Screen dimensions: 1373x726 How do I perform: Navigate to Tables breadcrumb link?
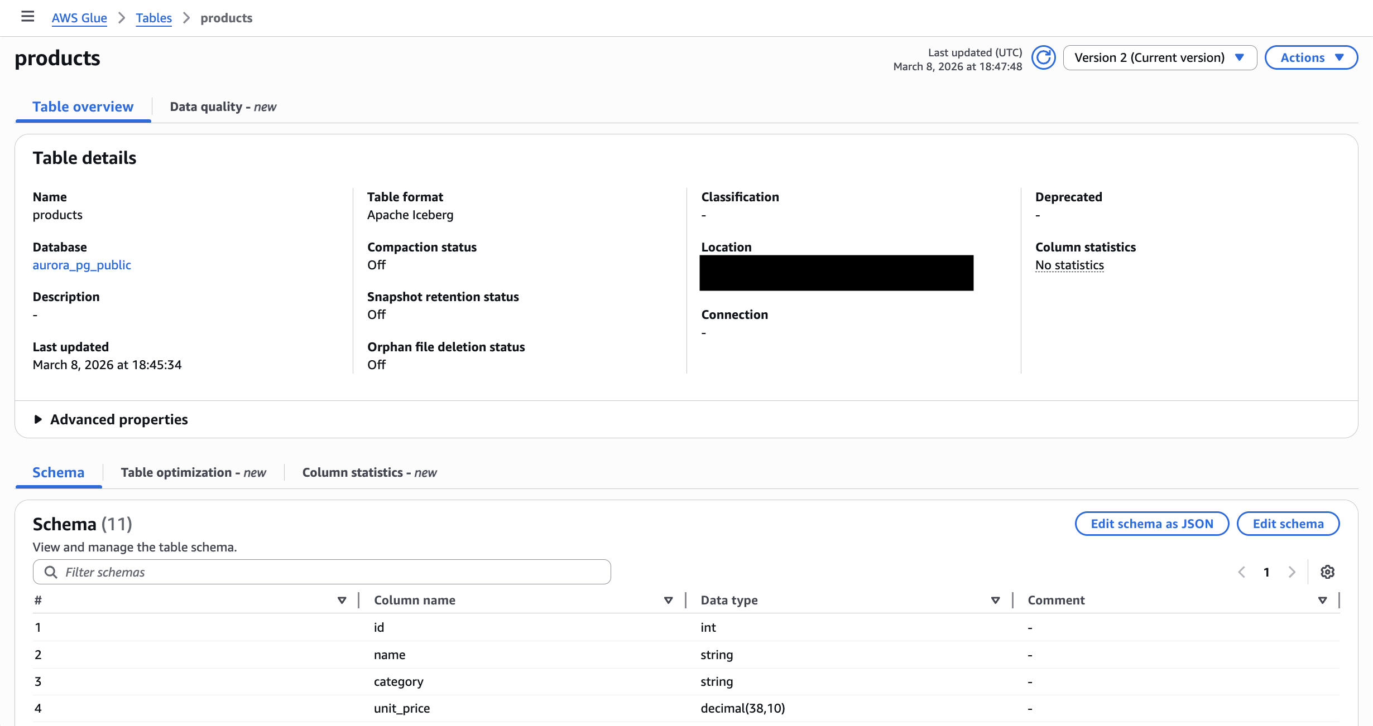coord(153,18)
